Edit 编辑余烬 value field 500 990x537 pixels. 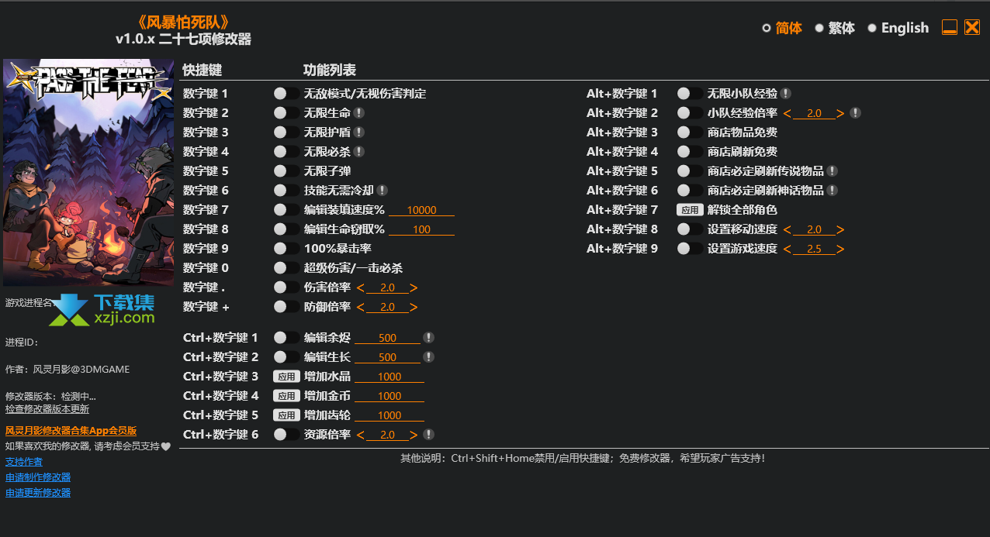[388, 338]
